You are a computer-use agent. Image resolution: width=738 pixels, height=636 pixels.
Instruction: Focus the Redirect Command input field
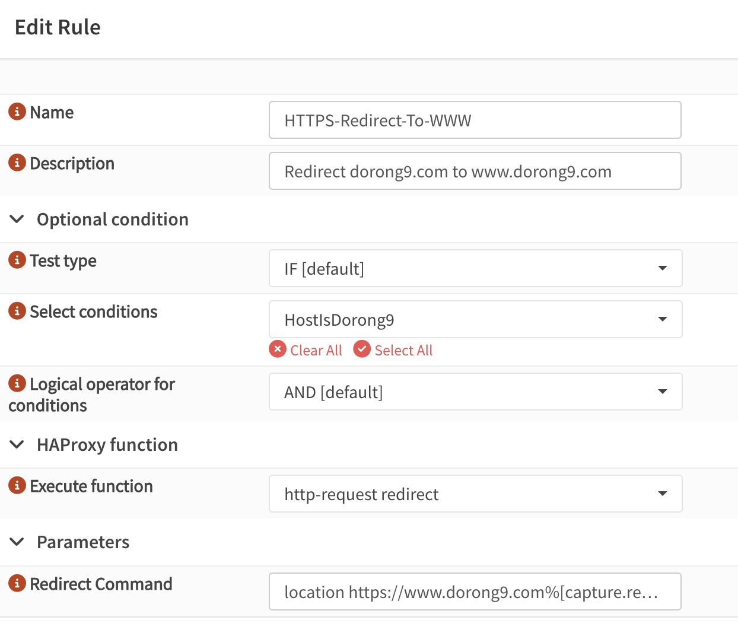pos(475,592)
